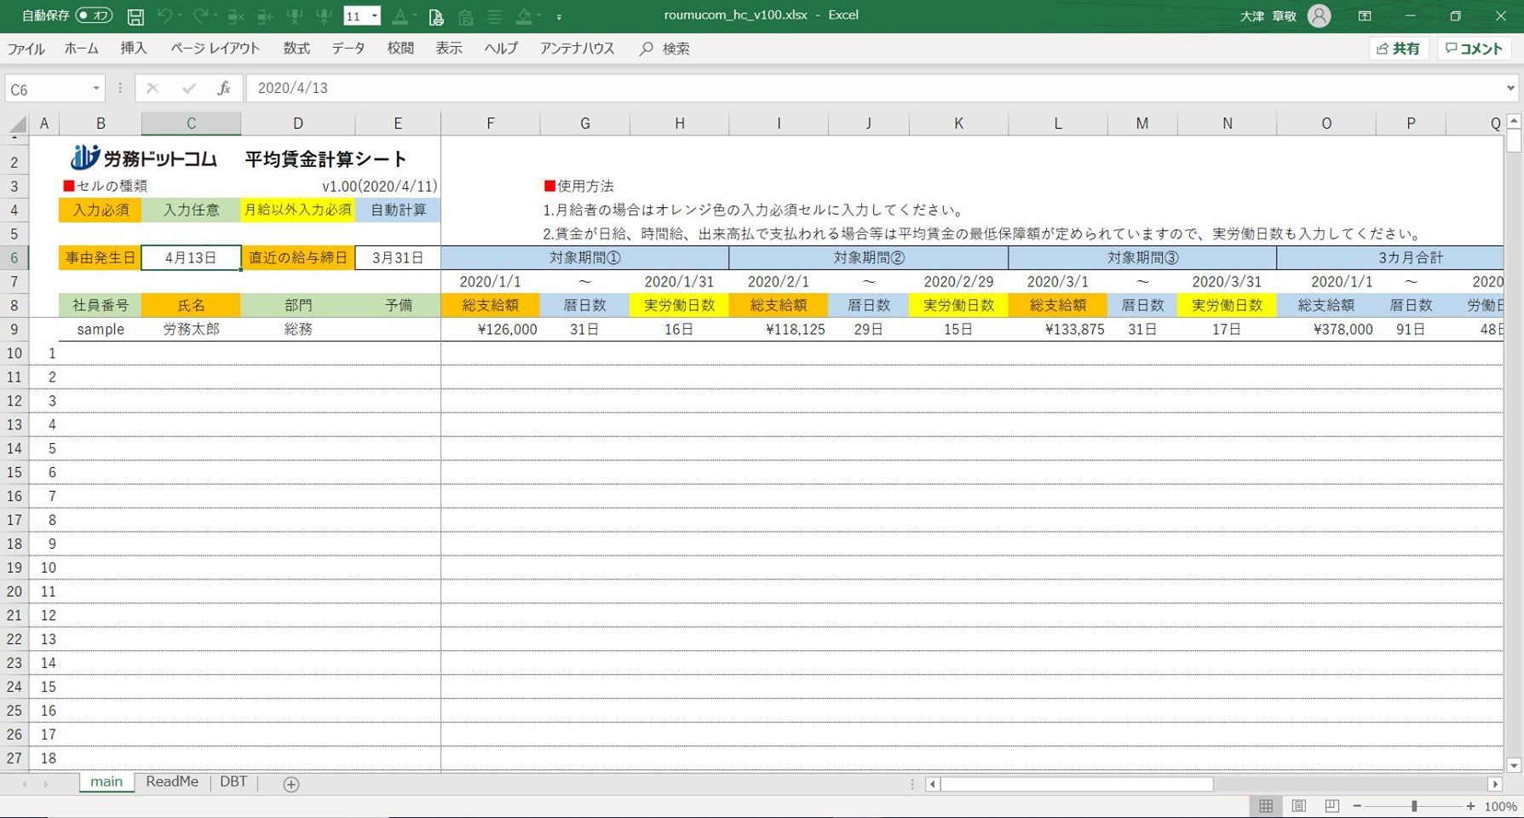Click the zoom in plus icon
The image size is (1524, 818).
click(1470, 806)
